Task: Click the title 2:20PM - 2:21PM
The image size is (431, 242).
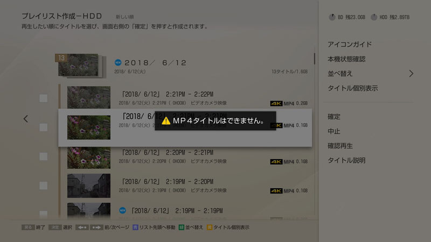Action: (x=168, y=153)
